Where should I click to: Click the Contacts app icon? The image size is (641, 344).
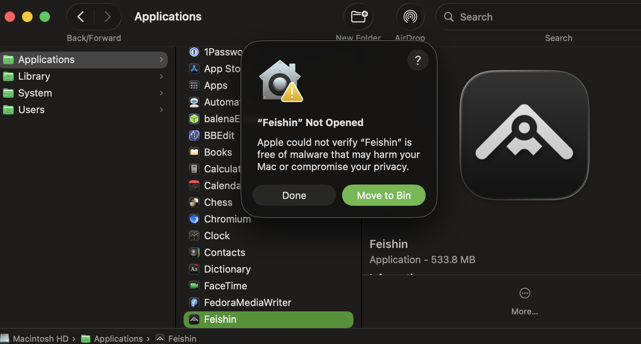194,252
